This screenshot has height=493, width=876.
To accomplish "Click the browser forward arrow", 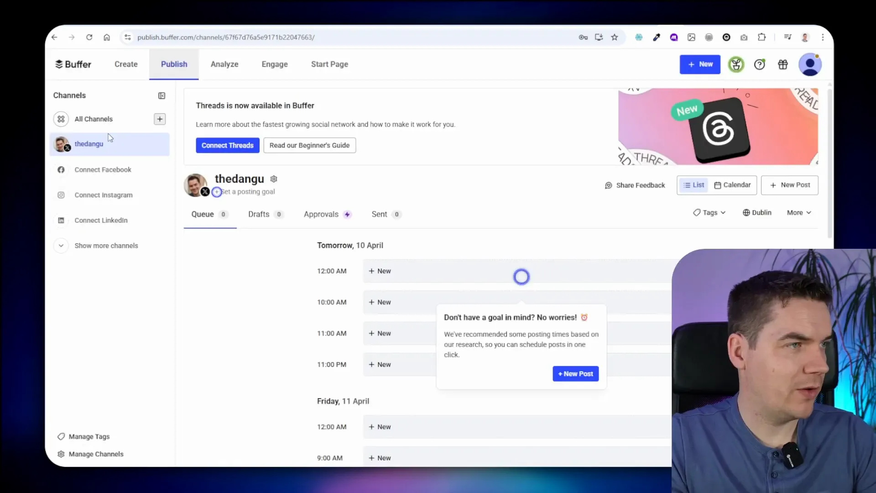I will [72, 37].
